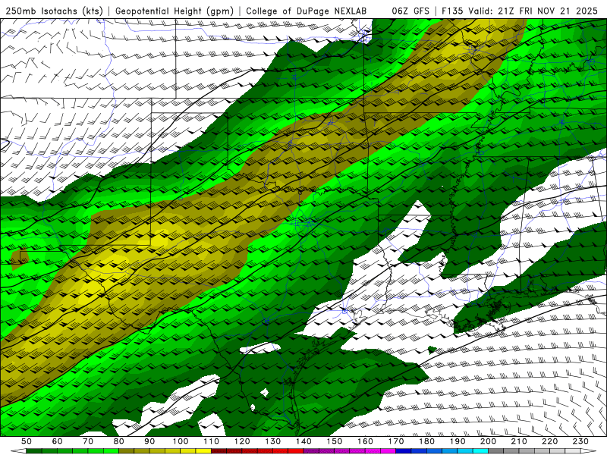607x455 pixels.
Task: Click the '06Z GFS' model run label
Action: coord(410,11)
